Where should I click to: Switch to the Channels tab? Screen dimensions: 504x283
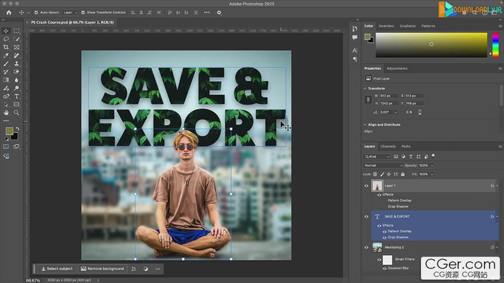click(388, 146)
